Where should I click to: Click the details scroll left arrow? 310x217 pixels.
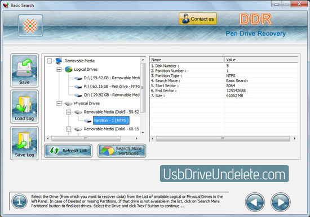(x=152, y=138)
